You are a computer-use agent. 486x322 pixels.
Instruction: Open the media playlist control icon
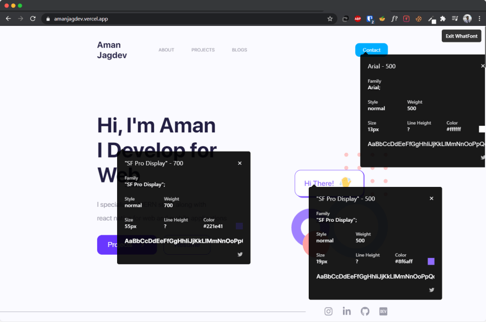(455, 19)
